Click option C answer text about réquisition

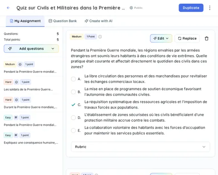coord(146,105)
